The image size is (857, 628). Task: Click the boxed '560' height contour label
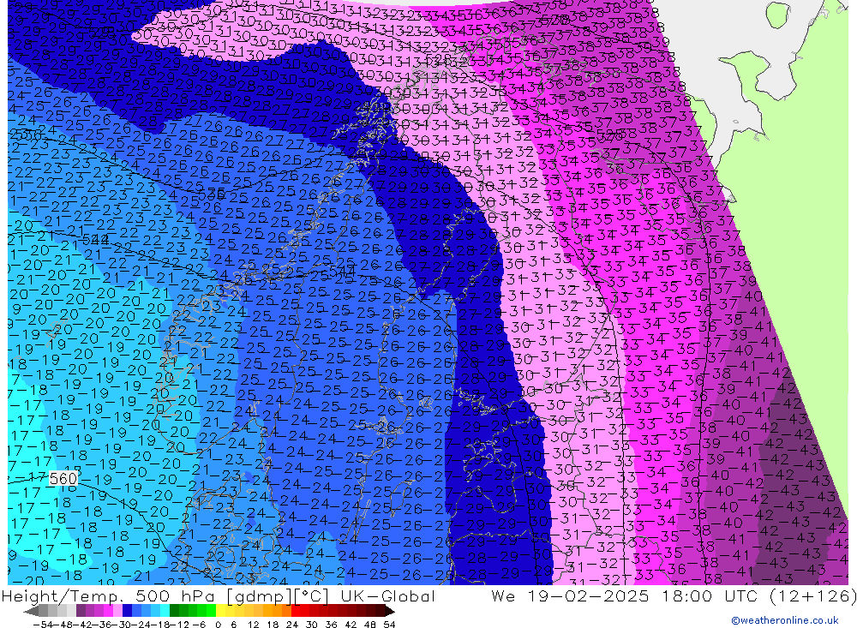[x=63, y=479]
